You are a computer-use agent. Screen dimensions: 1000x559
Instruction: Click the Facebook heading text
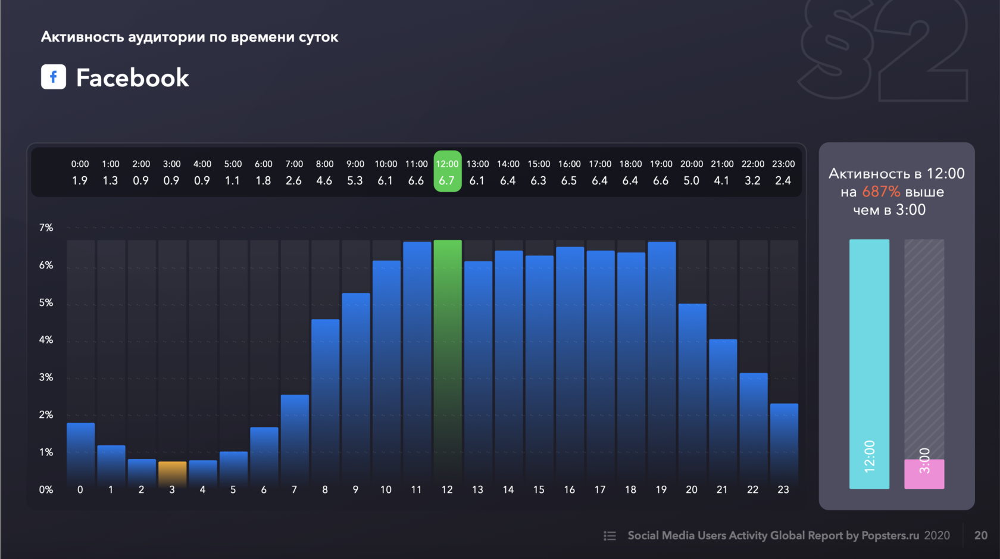(132, 78)
